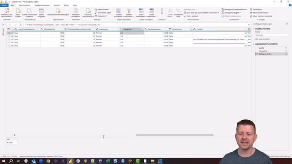The image size is (292, 164).
Task: Switch to the Ansicht tab
Action: (57, 5)
